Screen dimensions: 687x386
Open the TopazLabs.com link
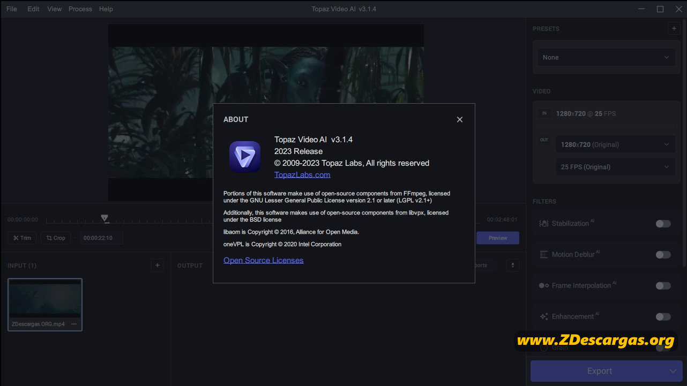(302, 175)
